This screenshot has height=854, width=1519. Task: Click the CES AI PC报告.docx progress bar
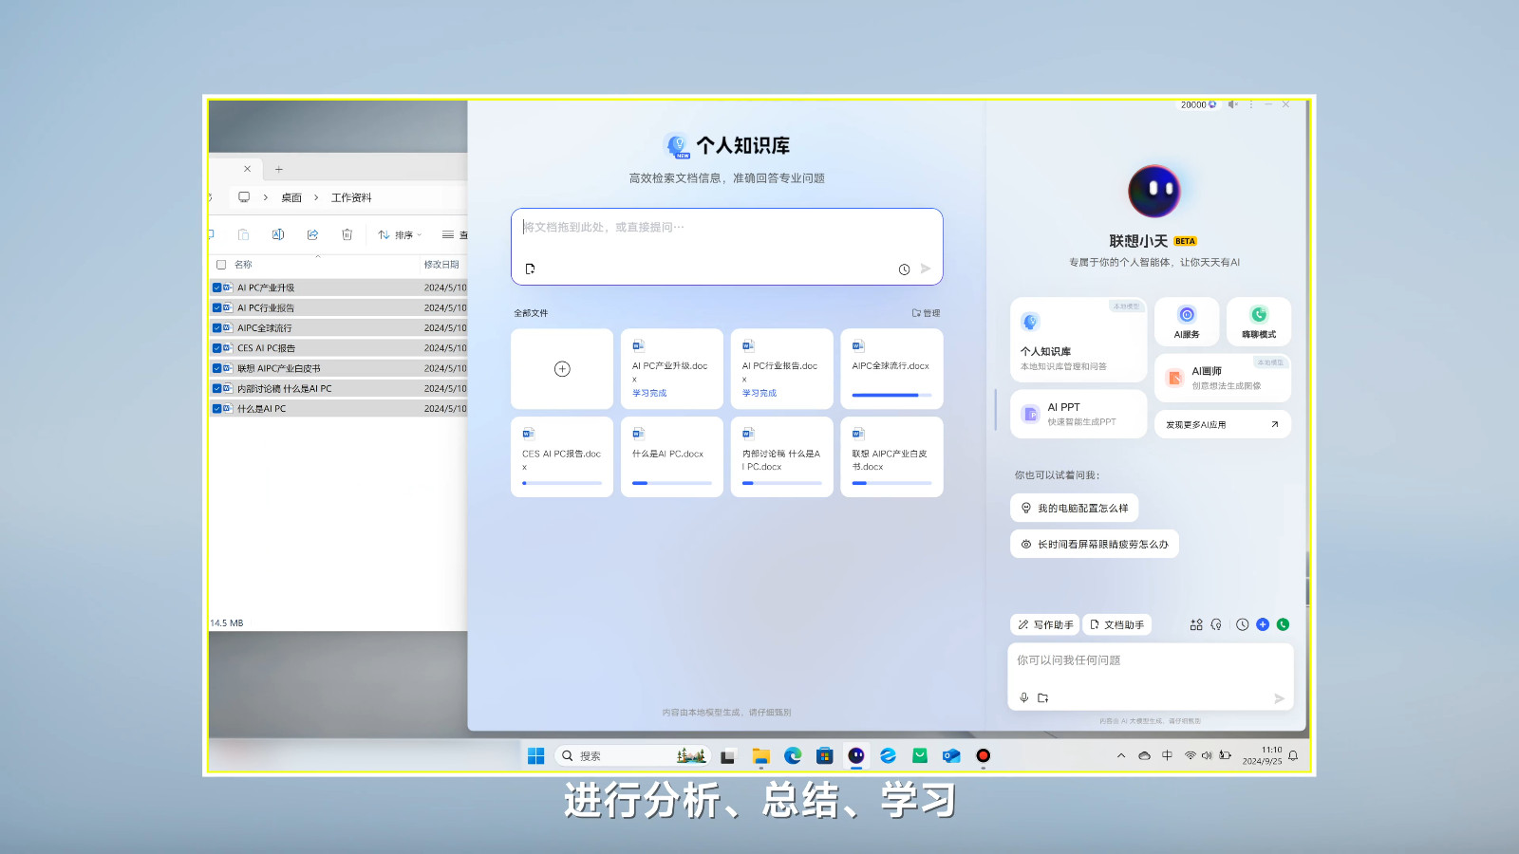(562, 483)
